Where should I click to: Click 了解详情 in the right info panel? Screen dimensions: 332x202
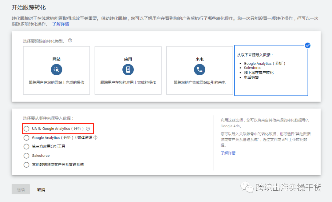[x=228, y=153]
